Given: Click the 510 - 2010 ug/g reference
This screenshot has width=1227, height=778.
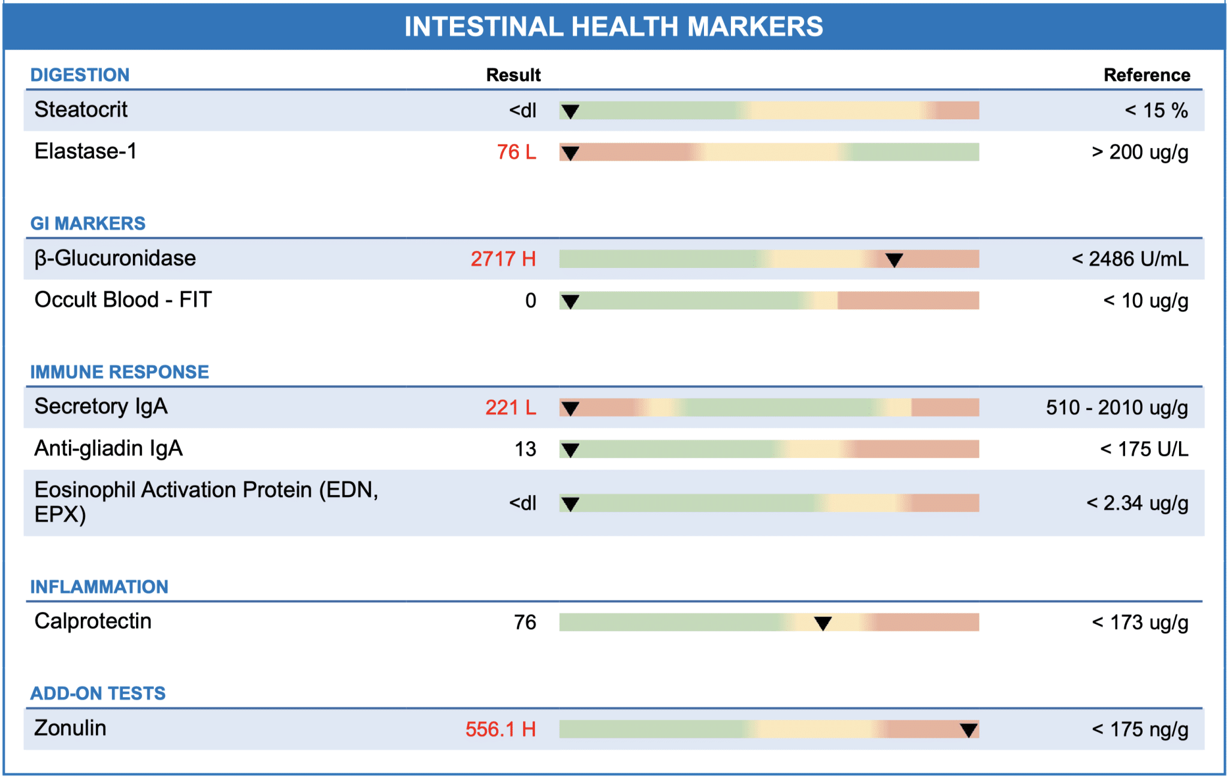Looking at the screenshot, I should point(1117,408).
